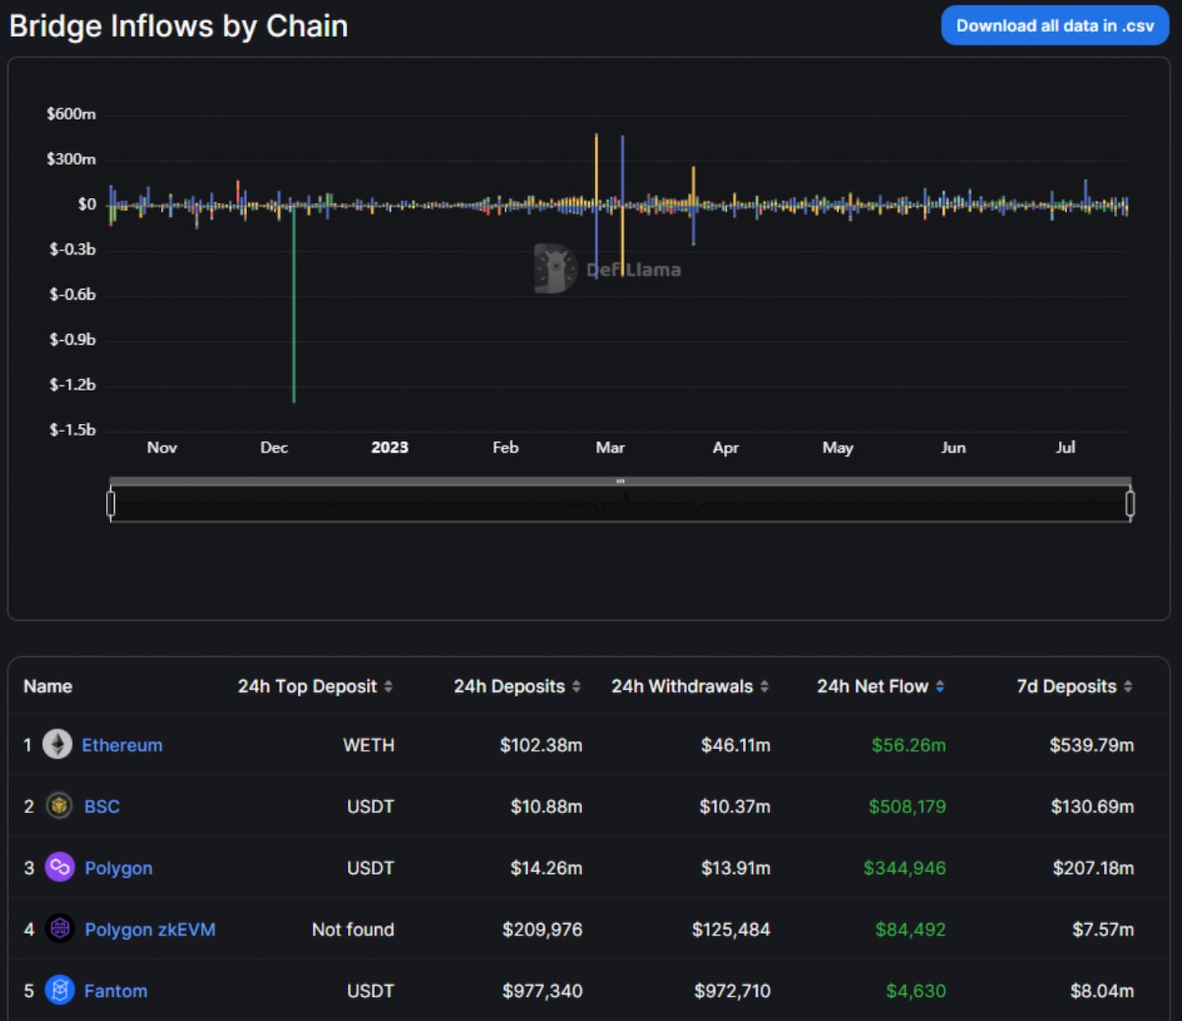Open the Fantom chain link

click(x=116, y=991)
